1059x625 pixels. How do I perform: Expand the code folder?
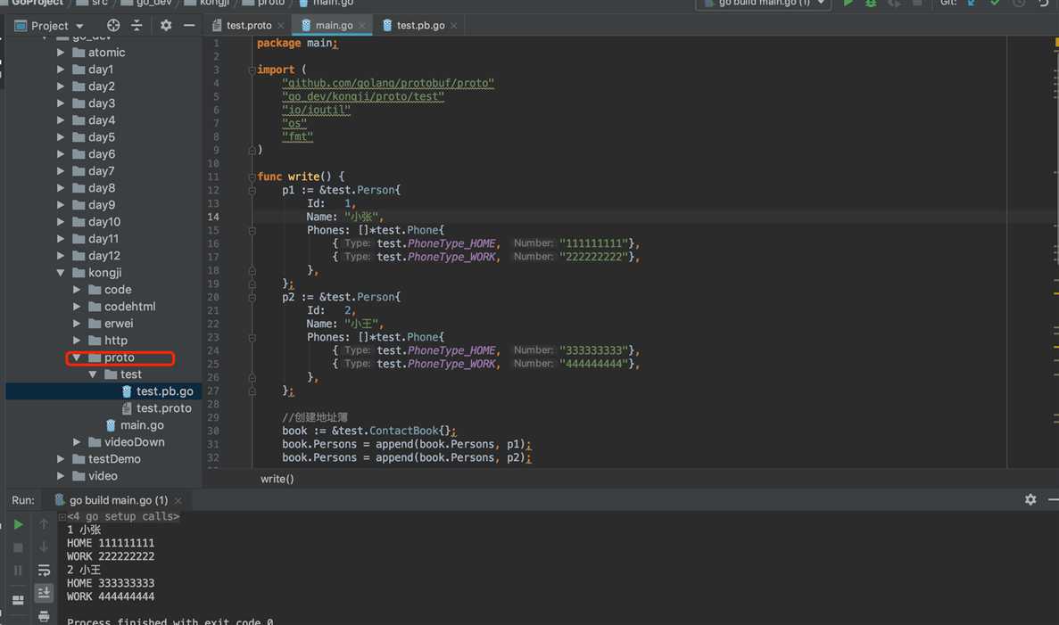coord(77,290)
